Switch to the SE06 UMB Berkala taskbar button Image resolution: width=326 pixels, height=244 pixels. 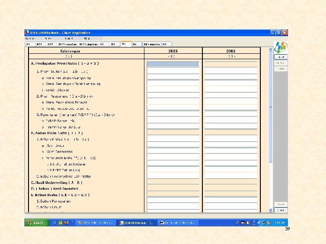(x=136, y=223)
